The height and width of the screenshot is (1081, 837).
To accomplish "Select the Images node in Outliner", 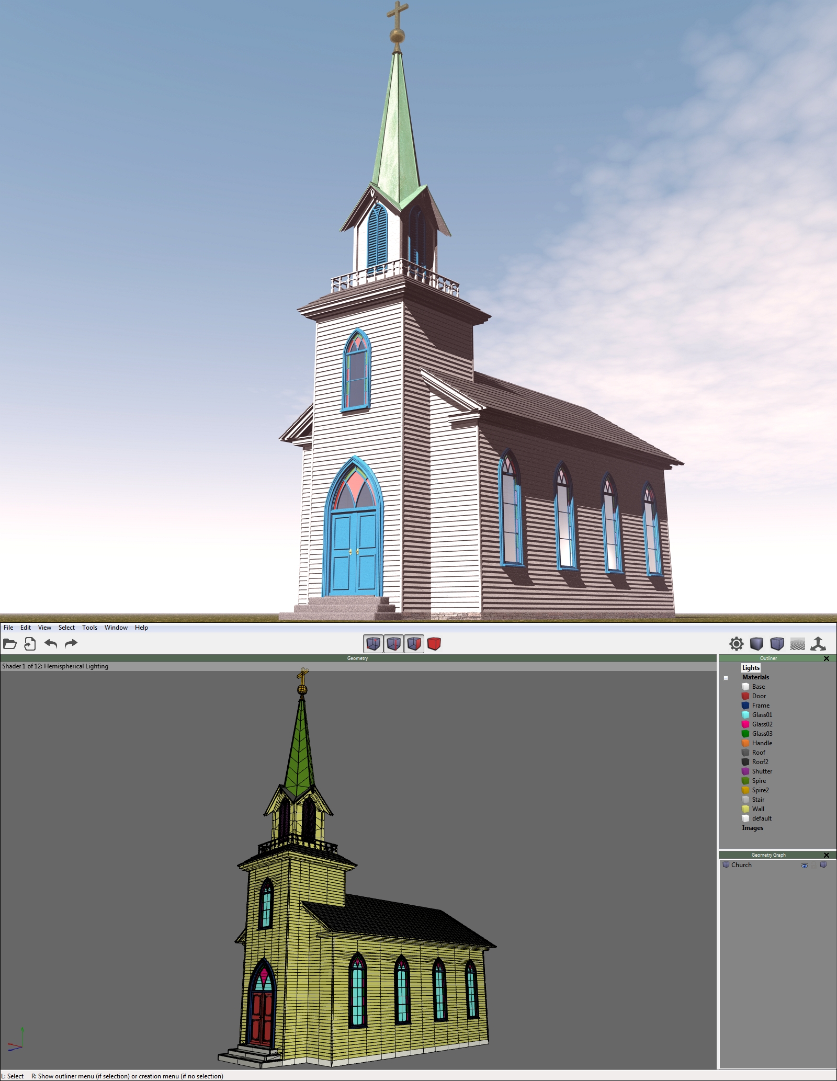I will click(x=752, y=828).
